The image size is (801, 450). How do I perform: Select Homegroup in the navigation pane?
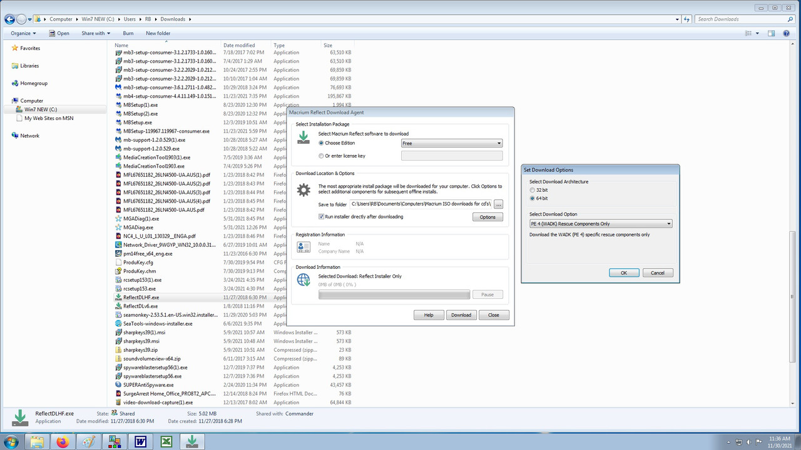coord(34,83)
